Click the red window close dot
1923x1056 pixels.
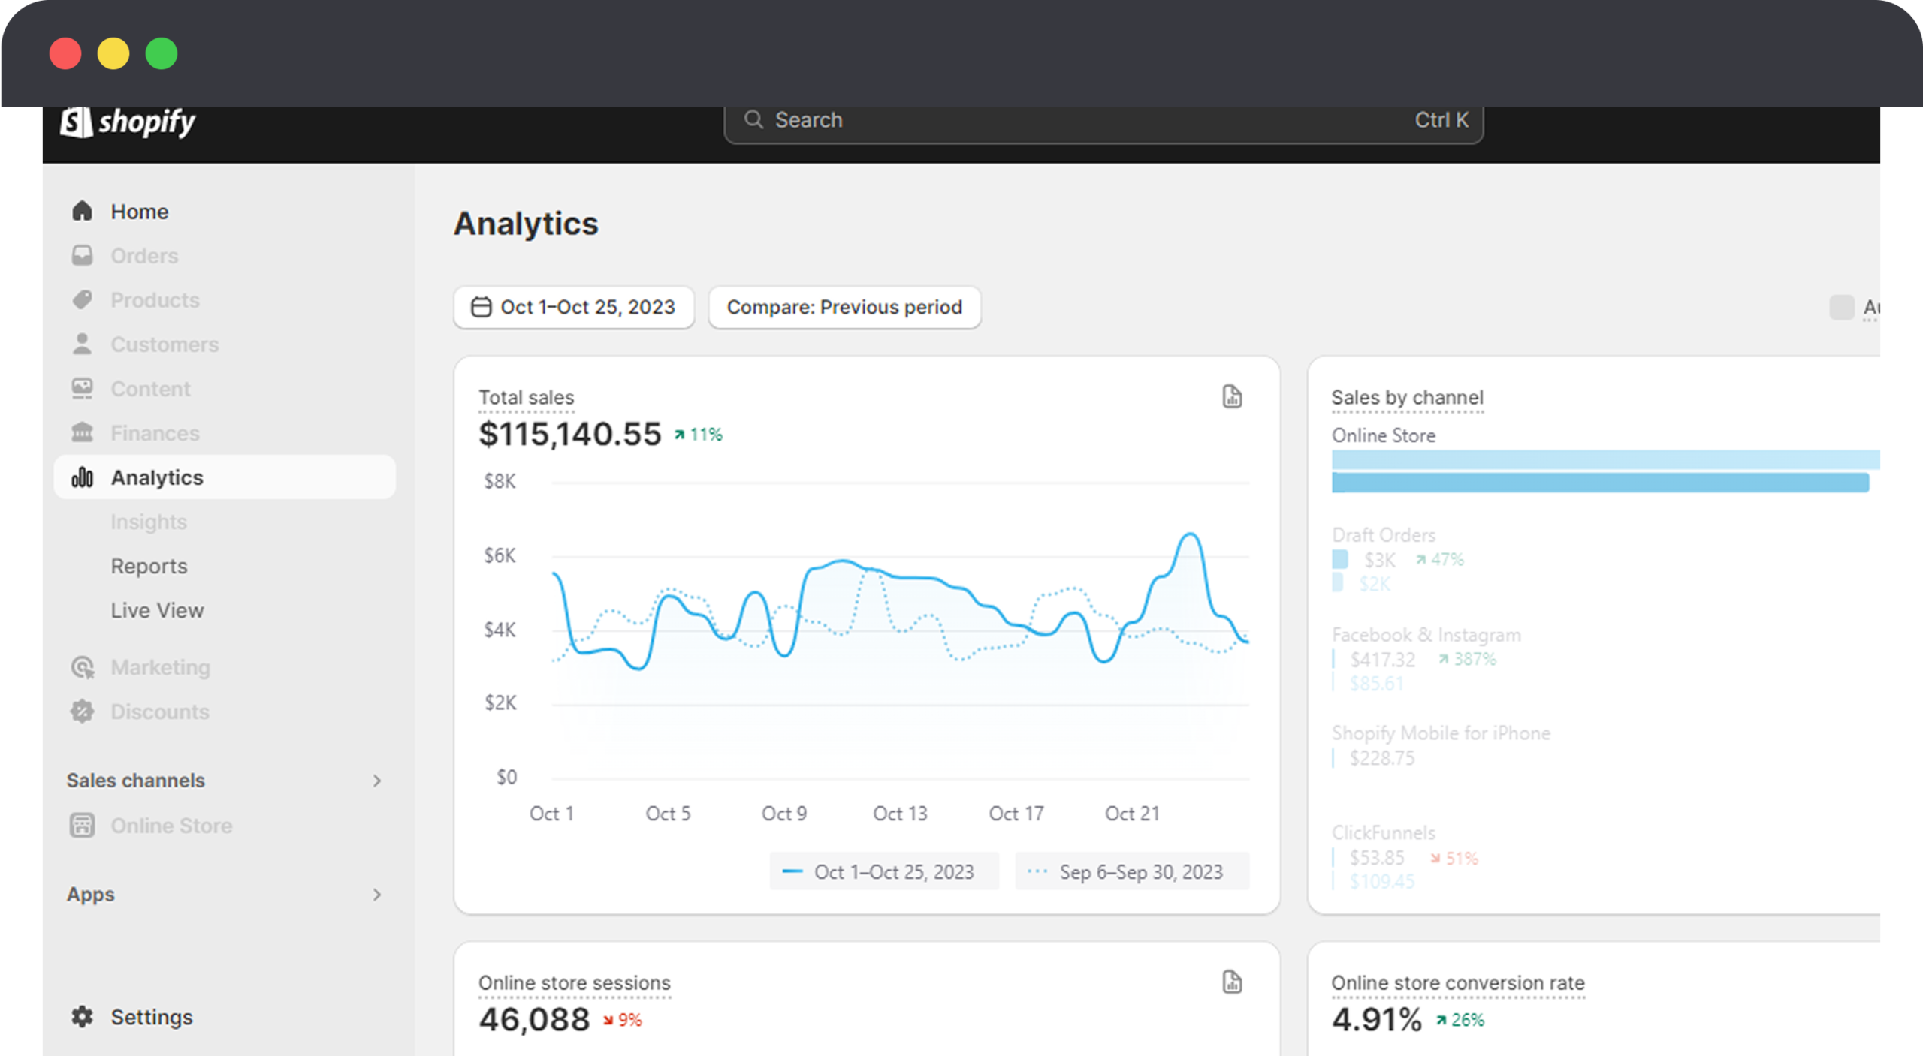click(65, 53)
